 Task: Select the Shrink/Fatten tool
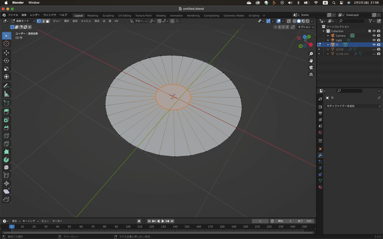(7, 184)
